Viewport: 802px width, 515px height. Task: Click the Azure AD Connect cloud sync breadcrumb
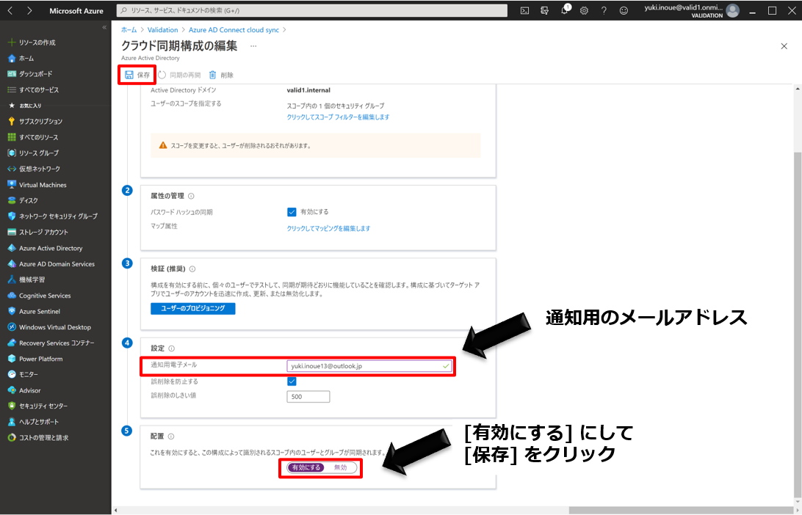tap(234, 29)
